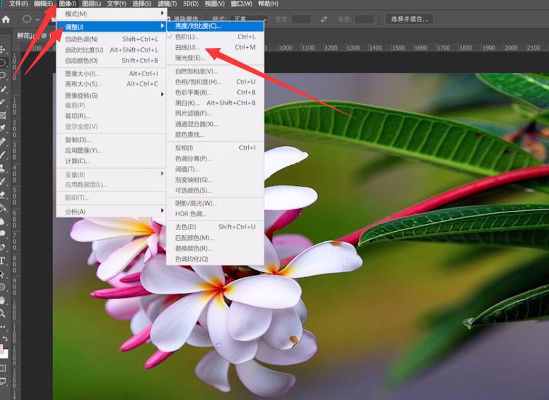
Task: Open the 帮助(H) menu
Action: [268, 4]
